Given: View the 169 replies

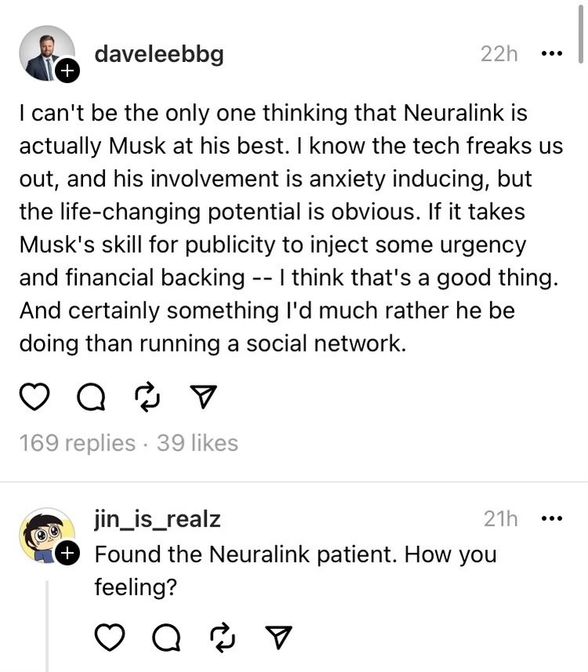Looking at the screenshot, I should [x=77, y=443].
